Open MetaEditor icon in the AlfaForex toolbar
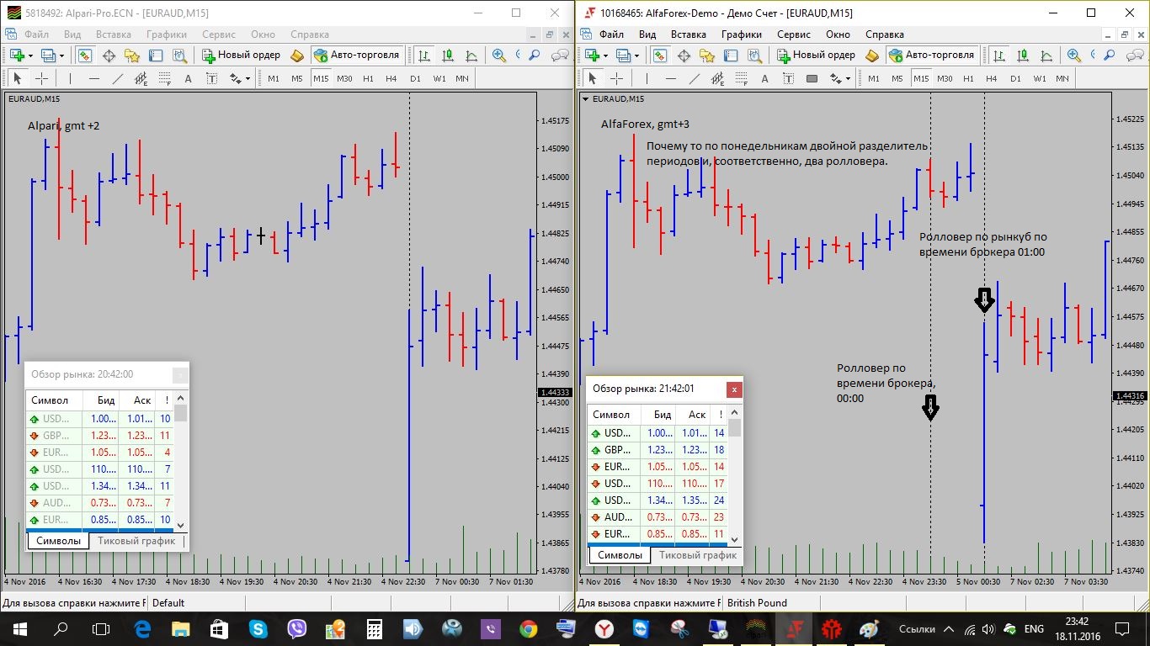The image size is (1150, 646). 872,56
